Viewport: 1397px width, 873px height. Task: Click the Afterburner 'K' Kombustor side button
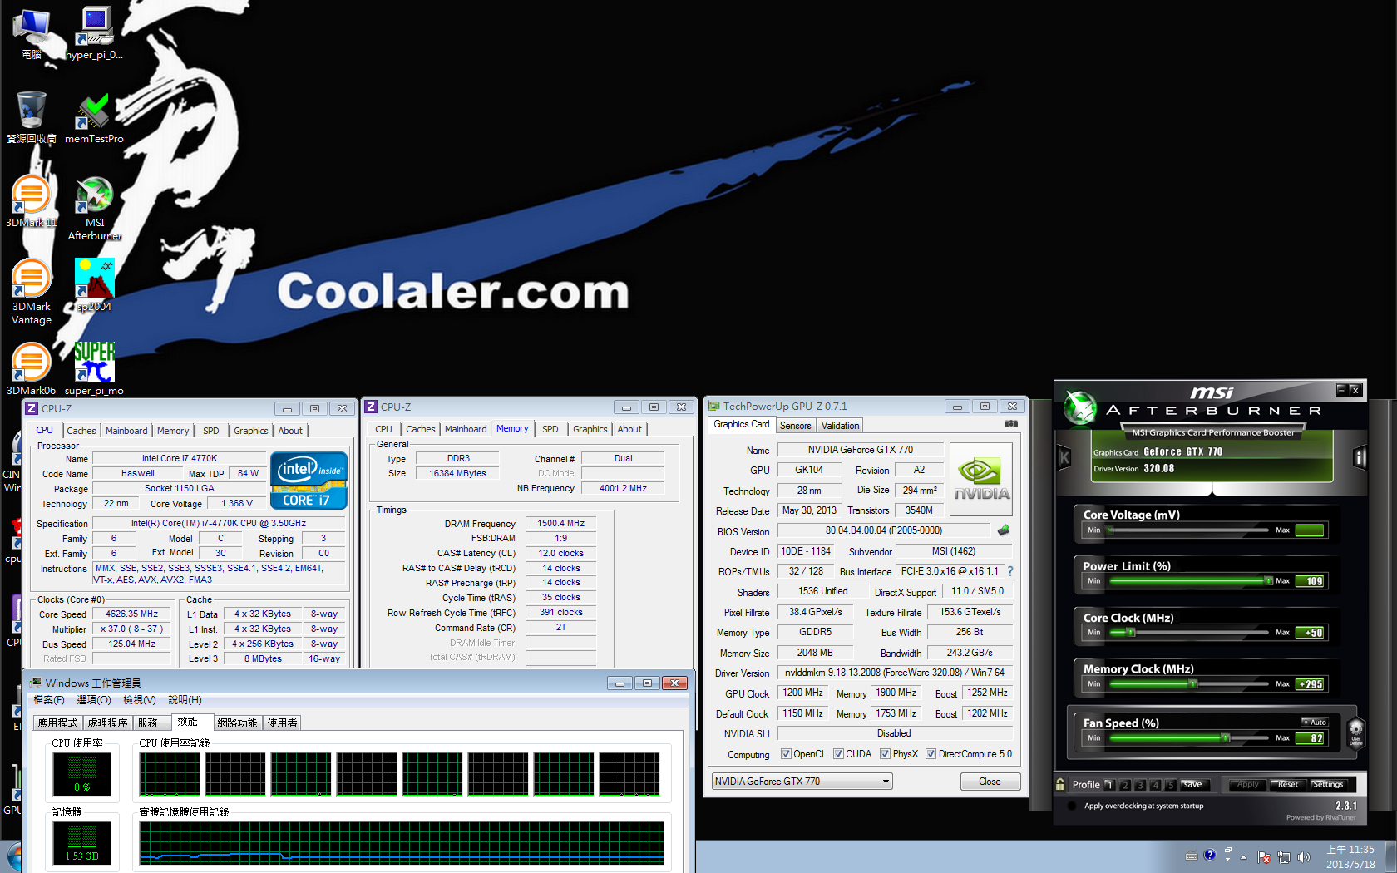point(1064,457)
